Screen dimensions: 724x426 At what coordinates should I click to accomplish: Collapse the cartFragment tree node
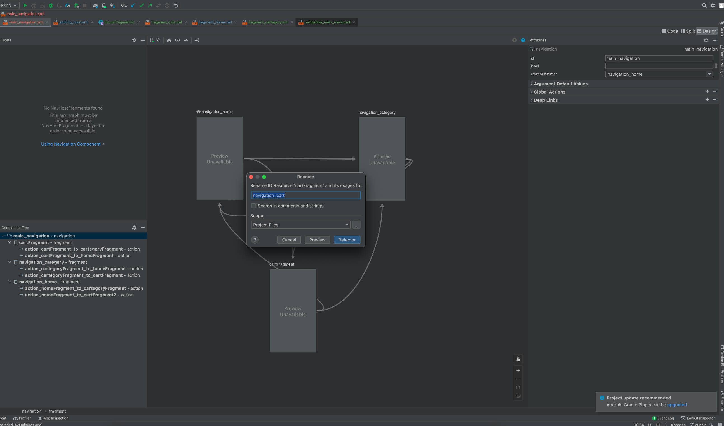(10, 242)
